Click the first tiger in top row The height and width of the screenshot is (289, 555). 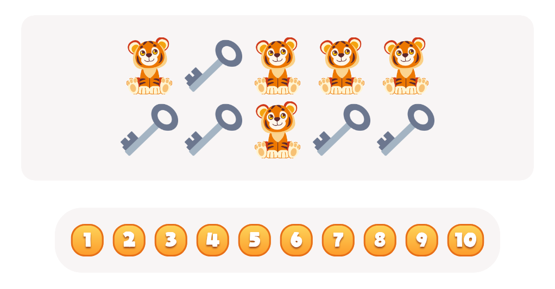(149, 66)
